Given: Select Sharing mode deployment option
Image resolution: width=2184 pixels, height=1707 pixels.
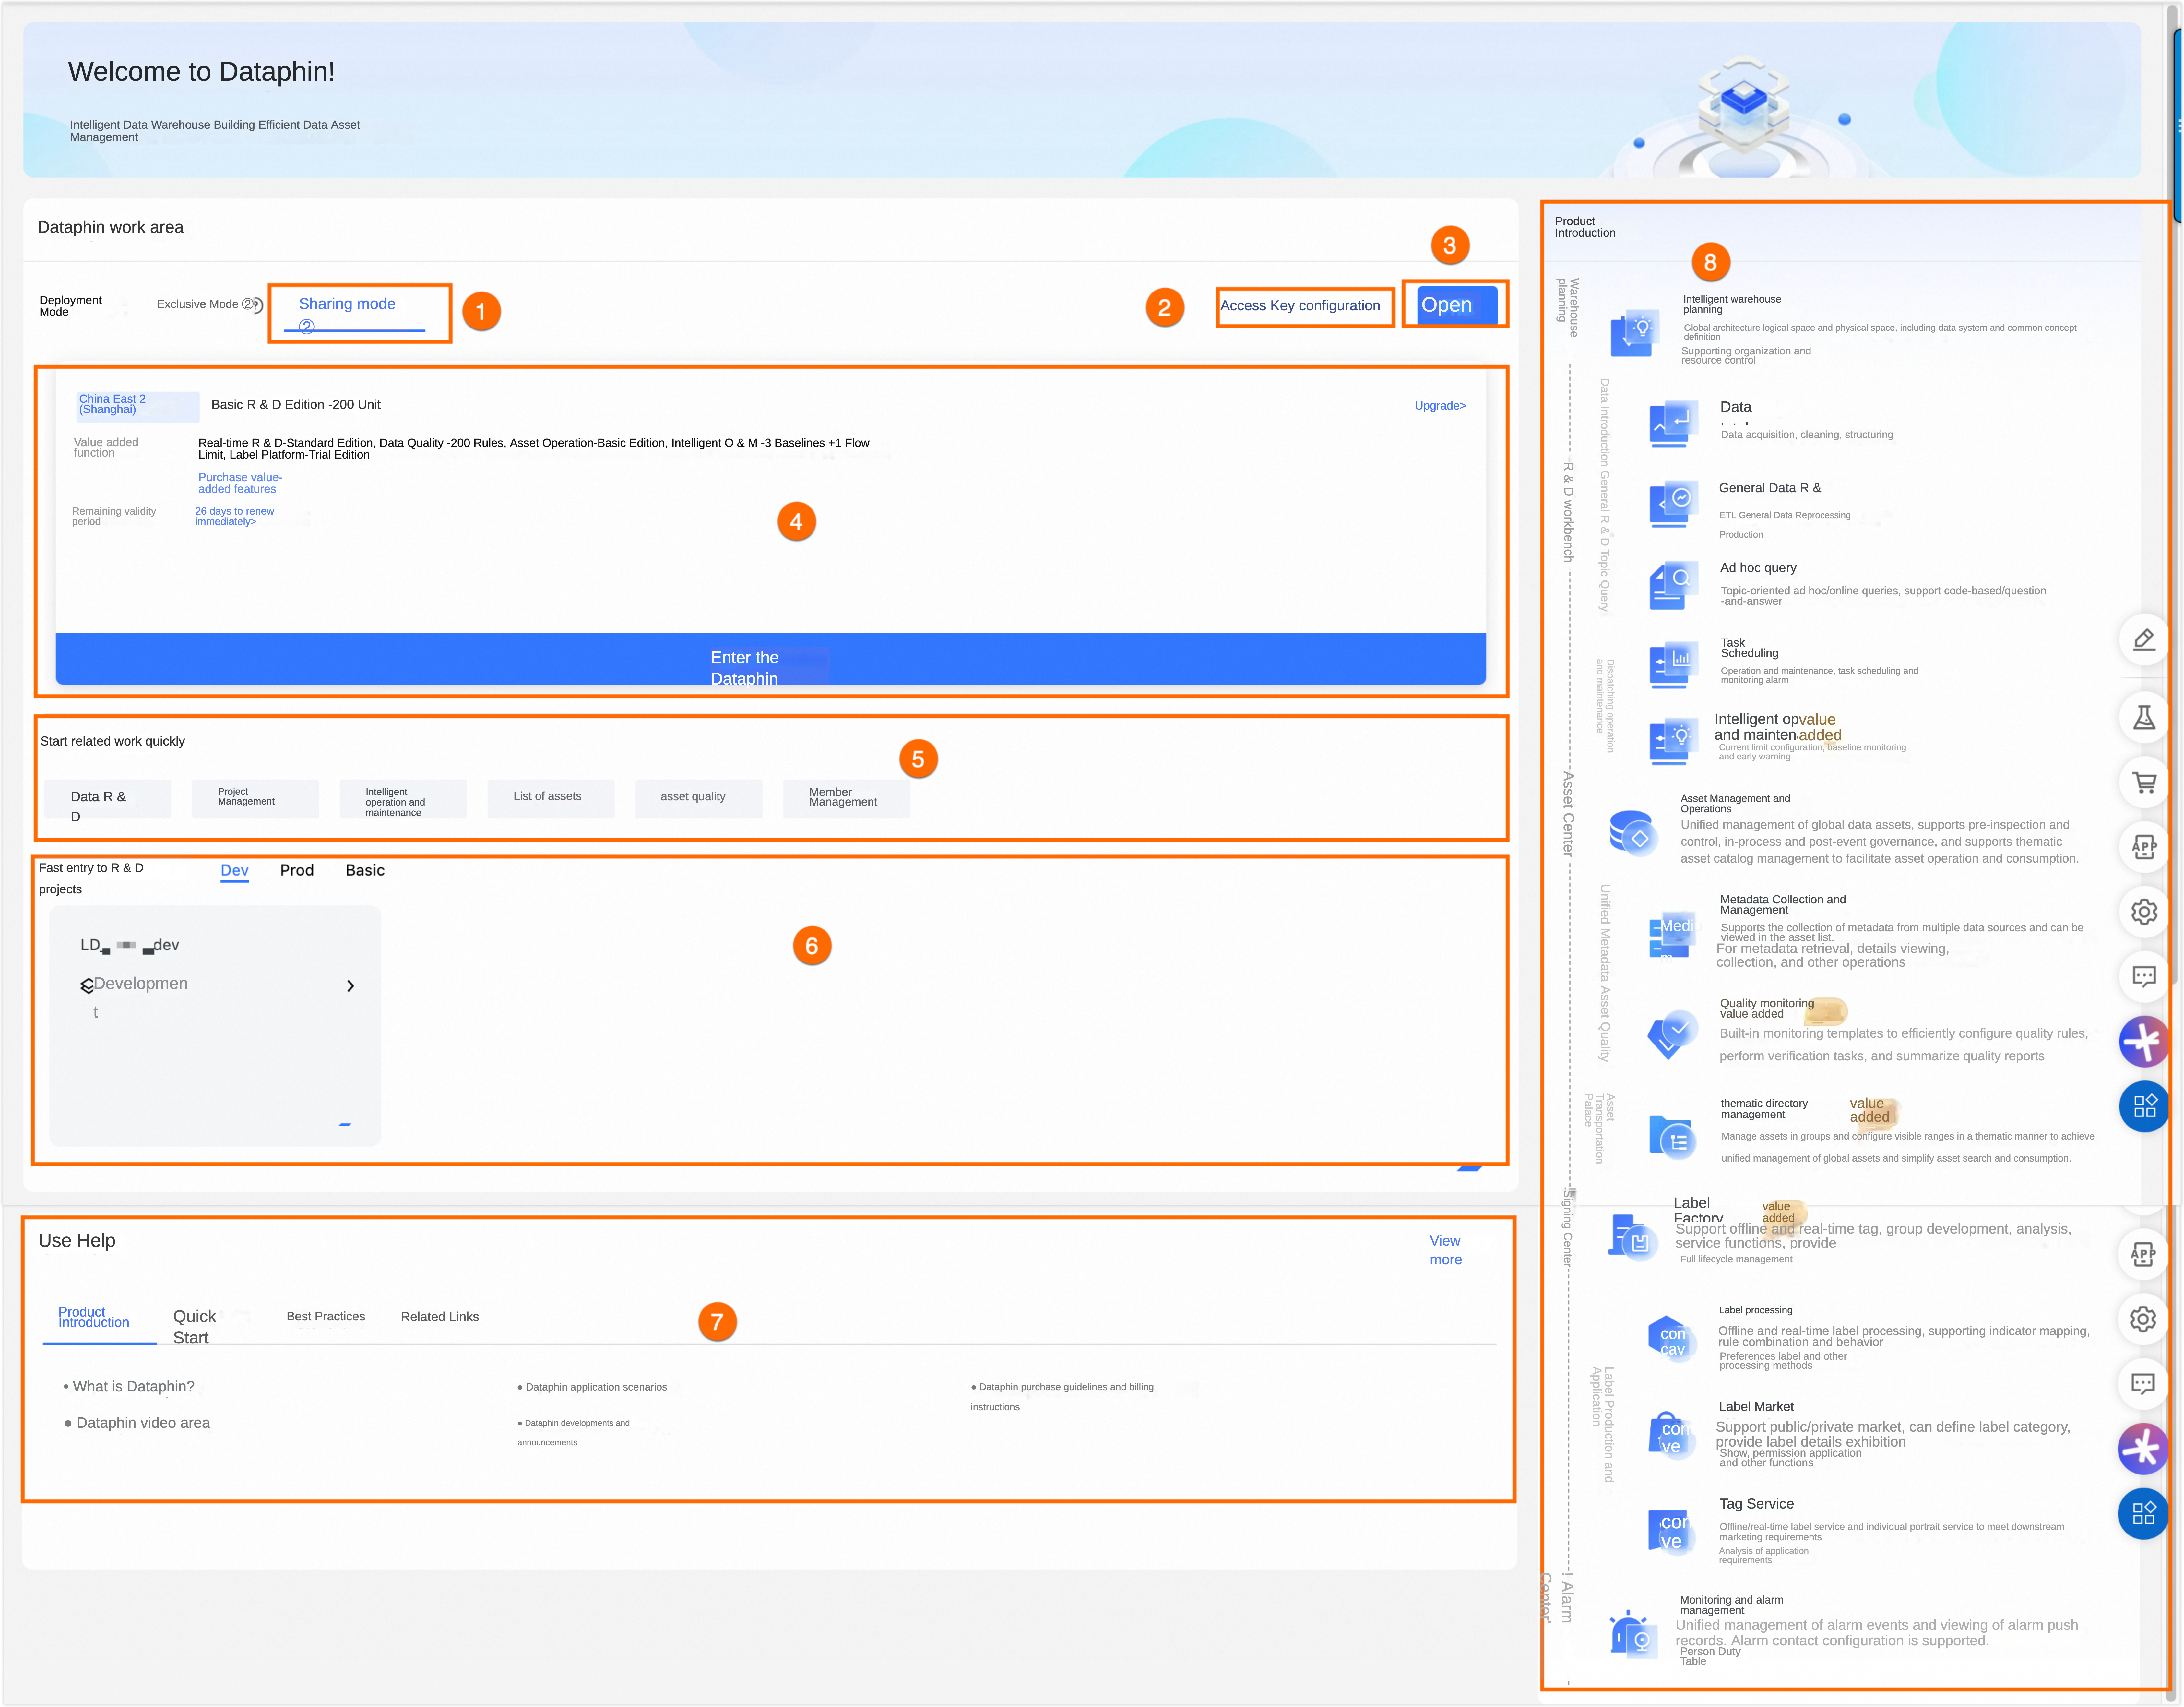Looking at the screenshot, I should point(347,304).
